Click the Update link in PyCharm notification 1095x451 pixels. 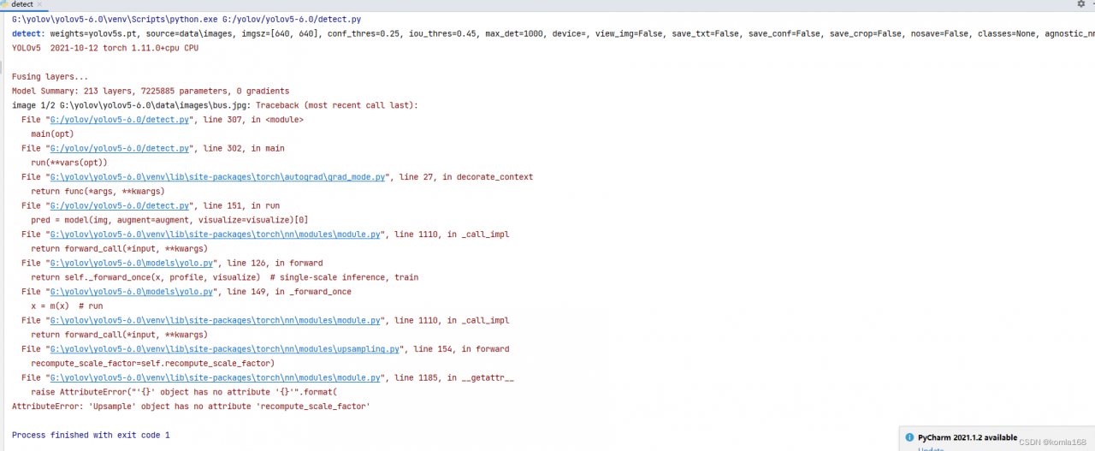931,448
